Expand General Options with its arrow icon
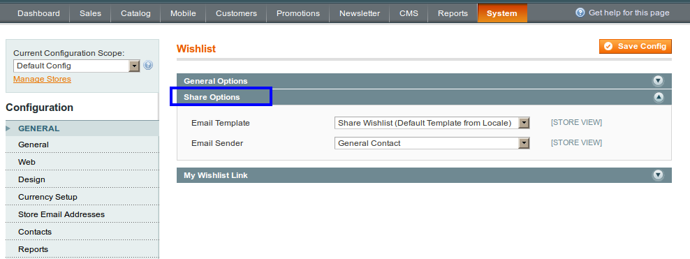 tap(658, 81)
